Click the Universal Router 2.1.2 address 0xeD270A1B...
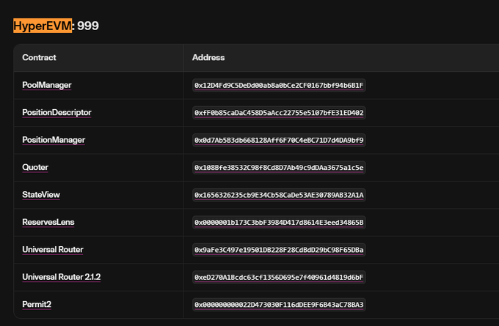 click(279, 278)
